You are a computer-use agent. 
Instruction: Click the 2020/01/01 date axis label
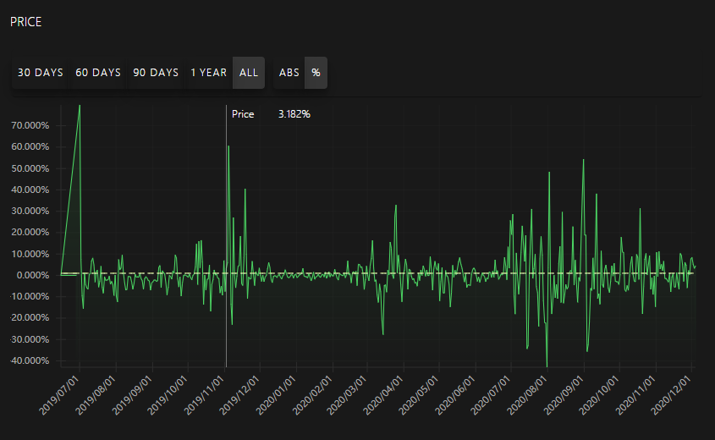coord(277,395)
